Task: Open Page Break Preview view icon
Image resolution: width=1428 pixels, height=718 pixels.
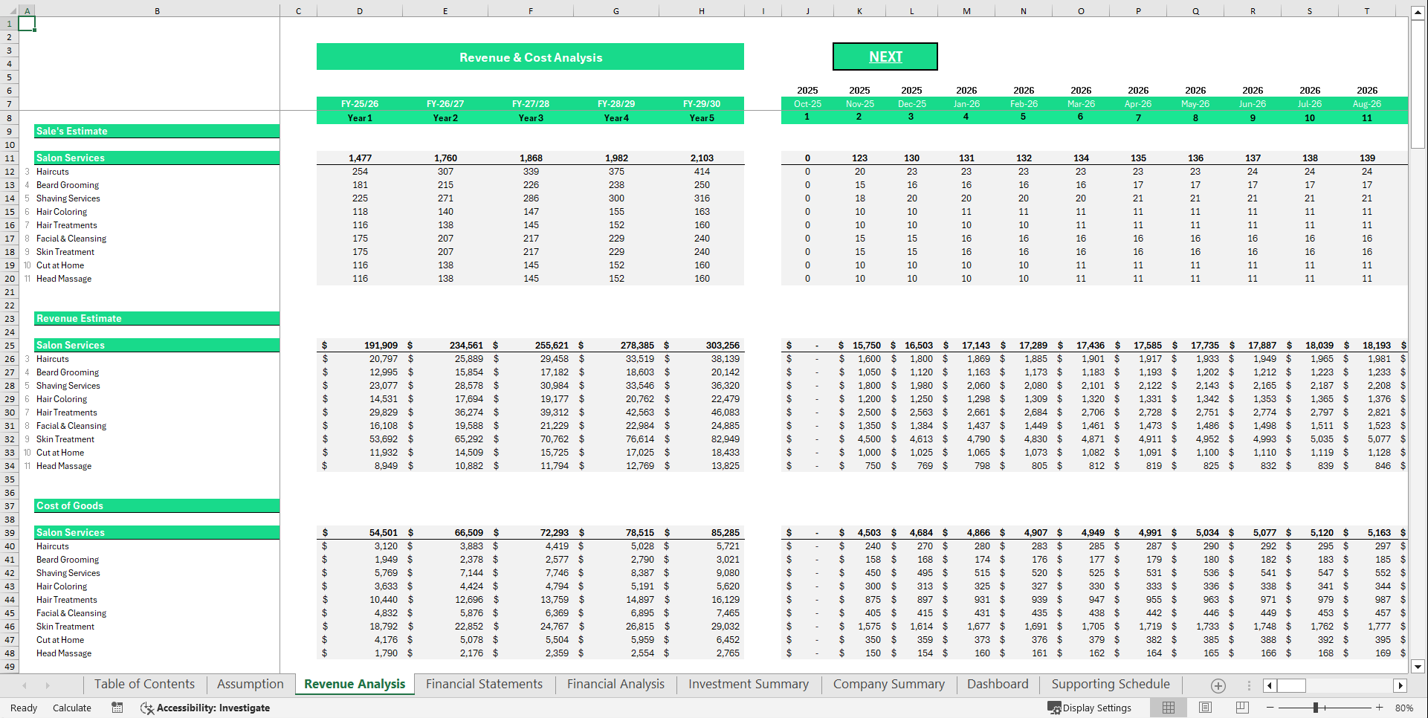Action: click(x=1240, y=708)
